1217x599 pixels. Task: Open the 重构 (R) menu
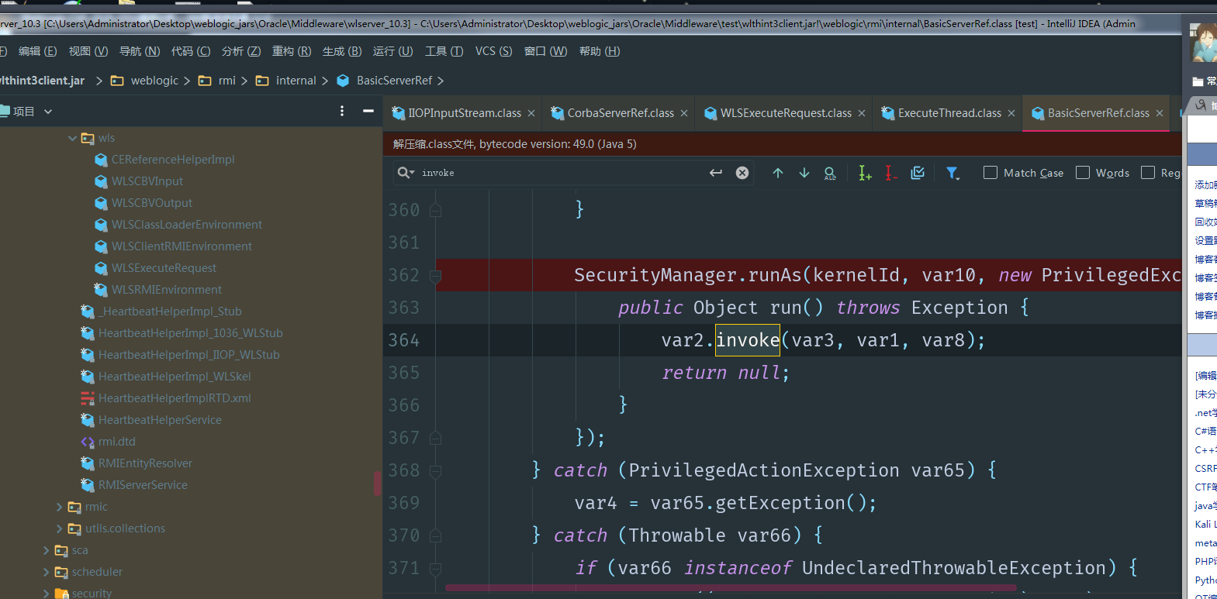(292, 51)
